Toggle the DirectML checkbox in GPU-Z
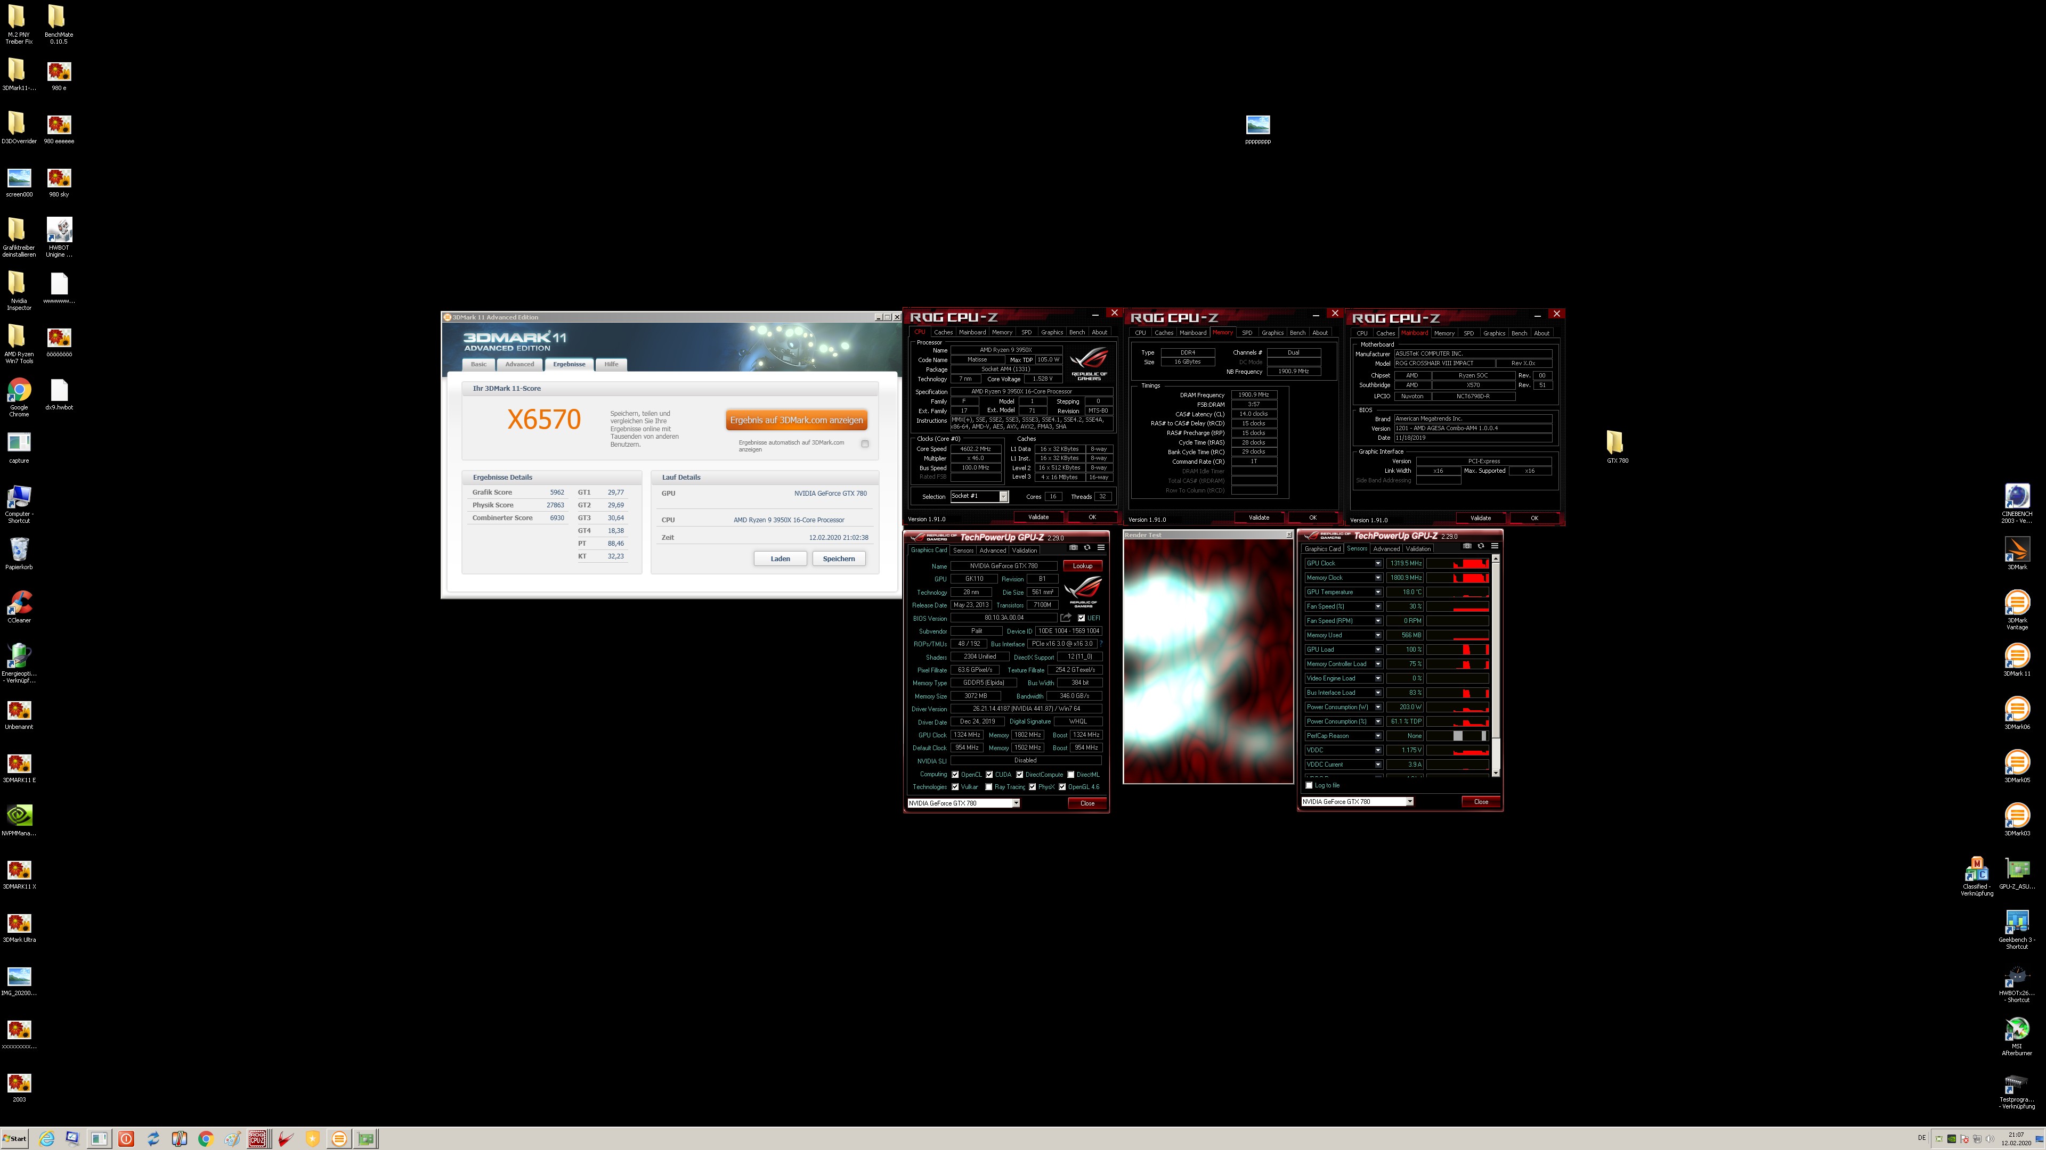The height and width of the screenshot is (1150, 2046). point(1070,775)
